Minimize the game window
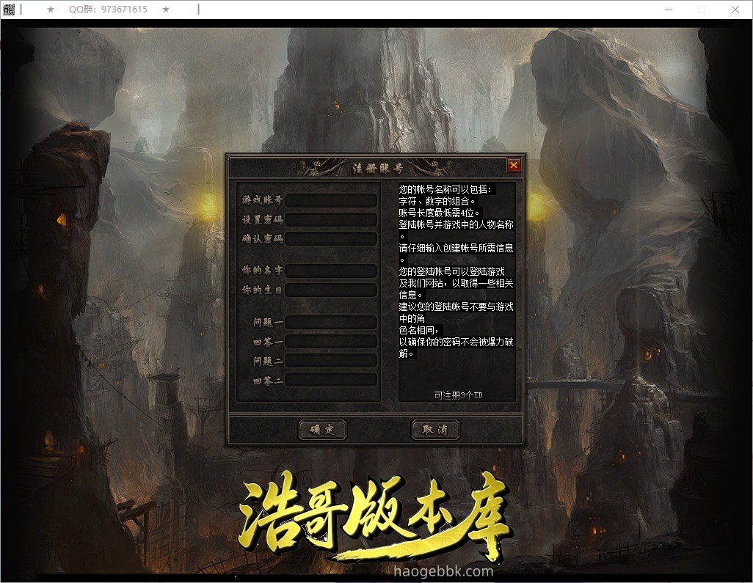 click(669, 10)
